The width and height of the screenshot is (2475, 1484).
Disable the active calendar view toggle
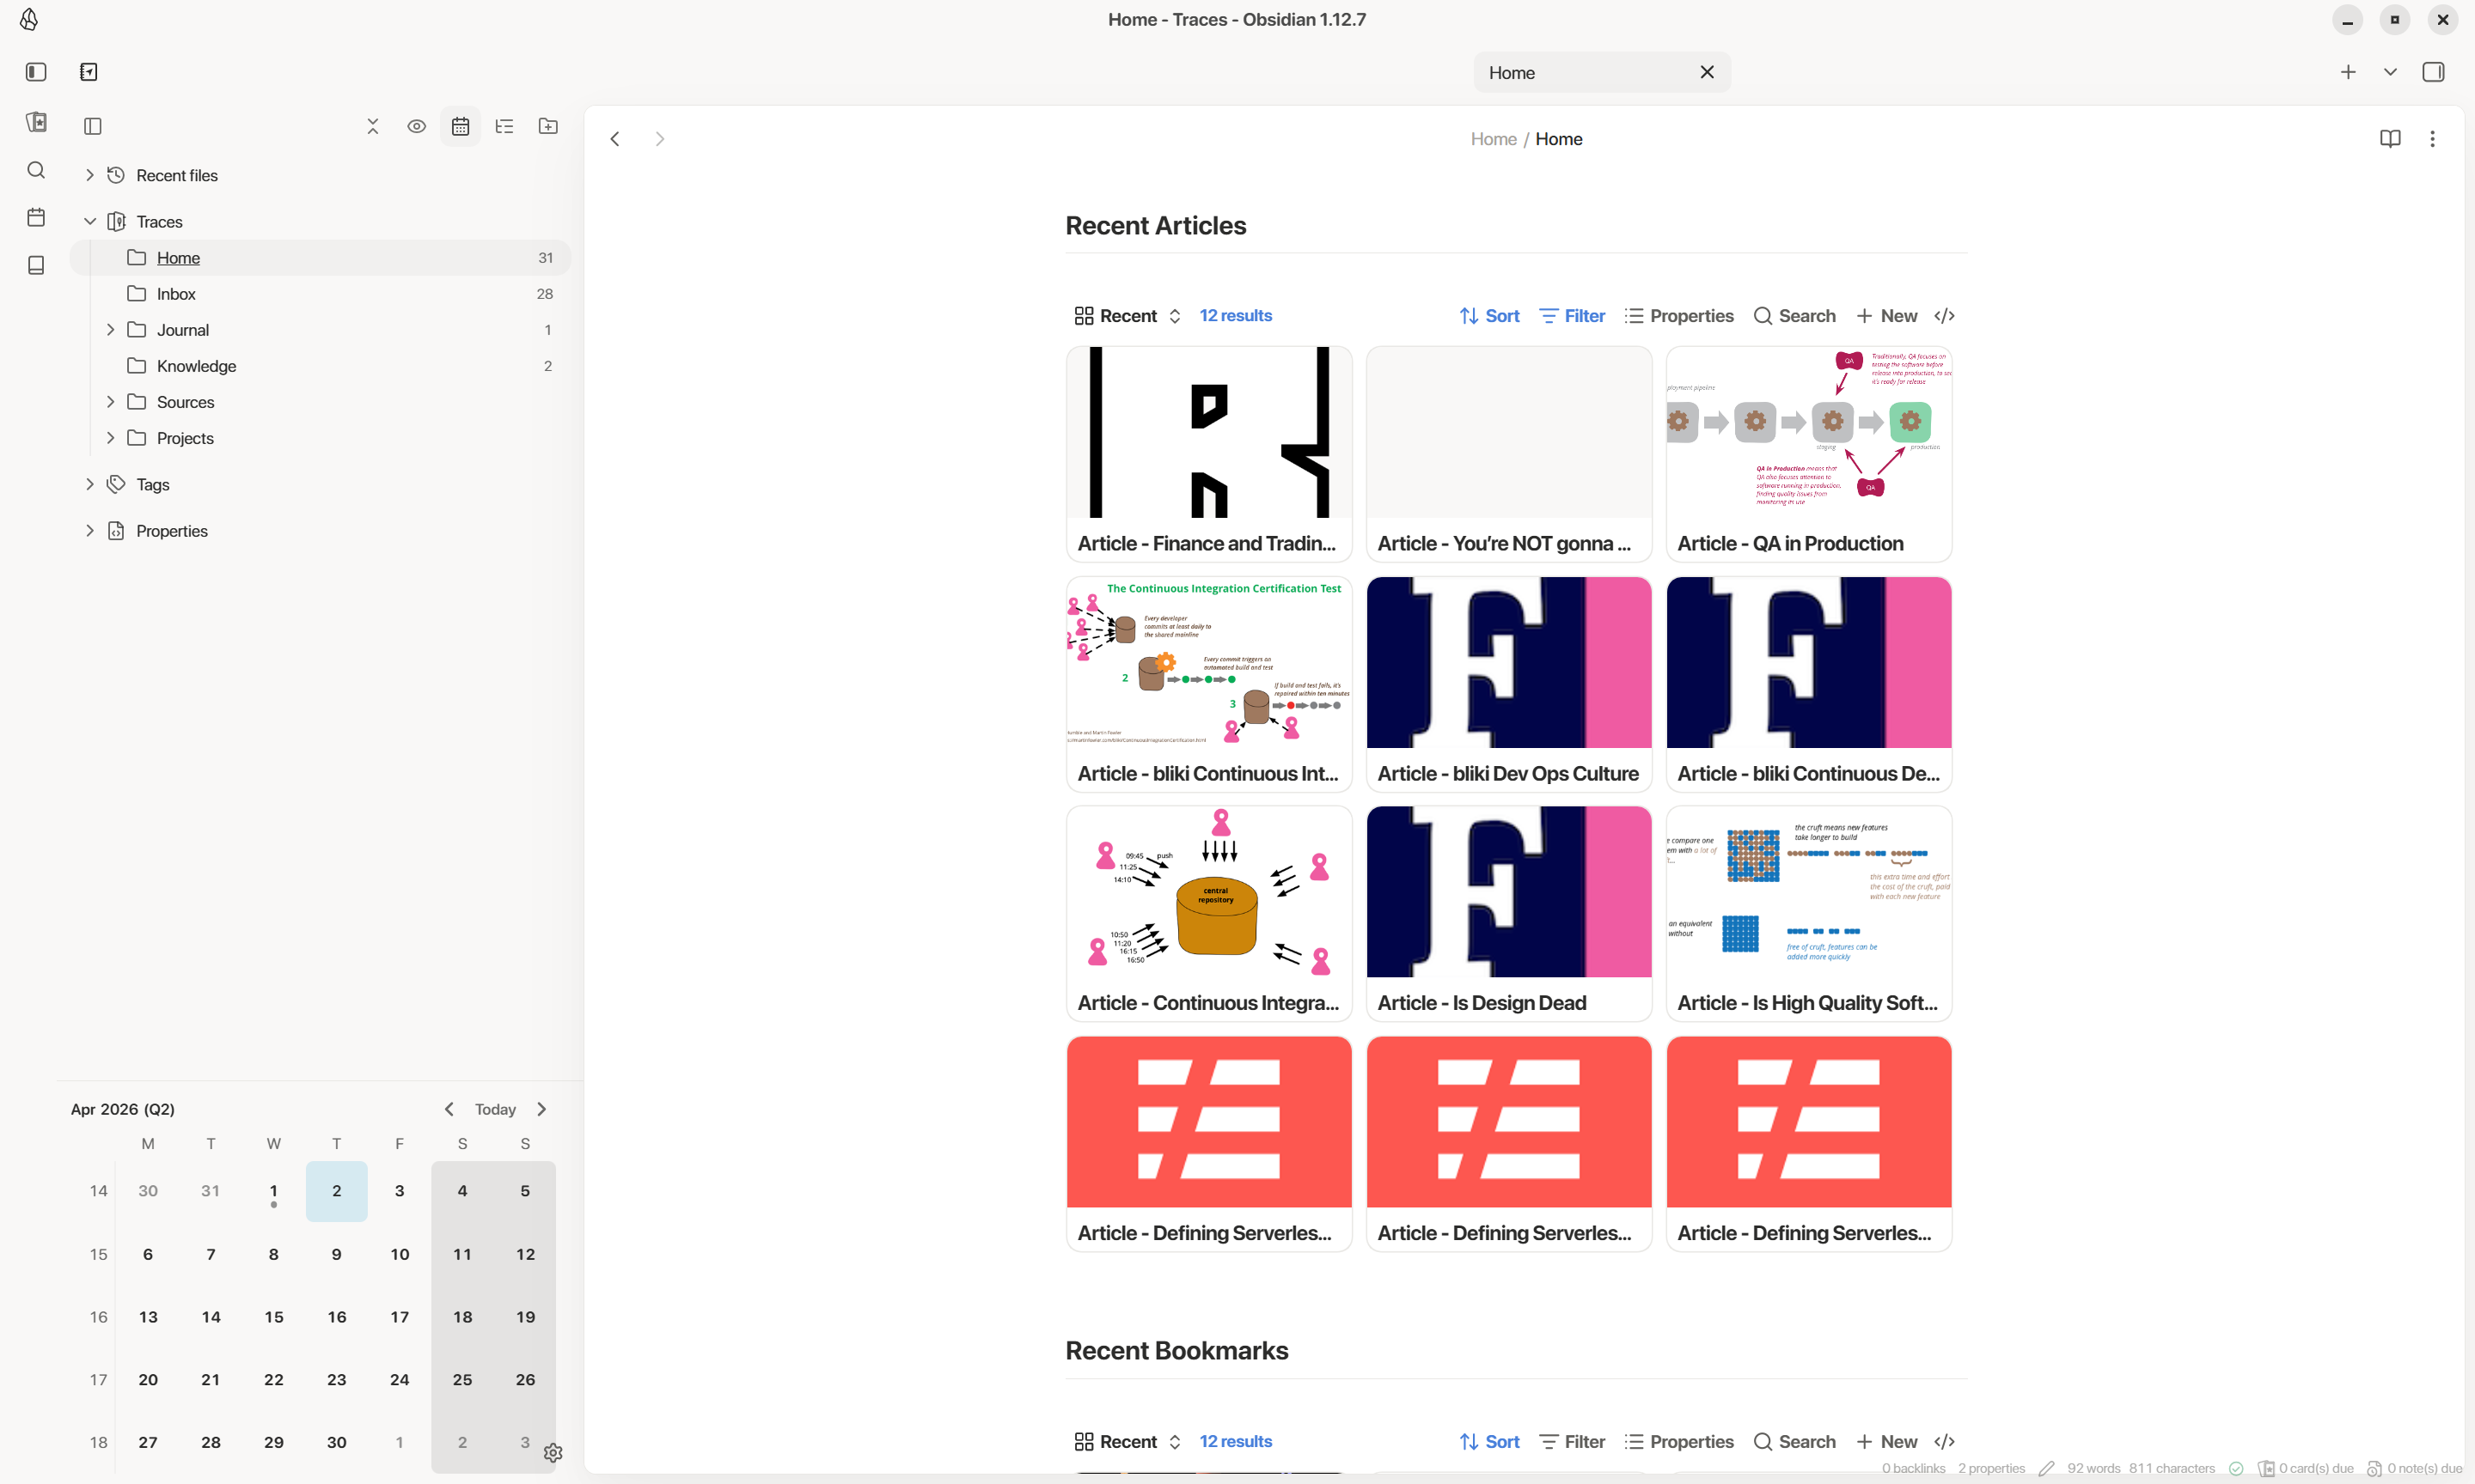click(460, 126)
